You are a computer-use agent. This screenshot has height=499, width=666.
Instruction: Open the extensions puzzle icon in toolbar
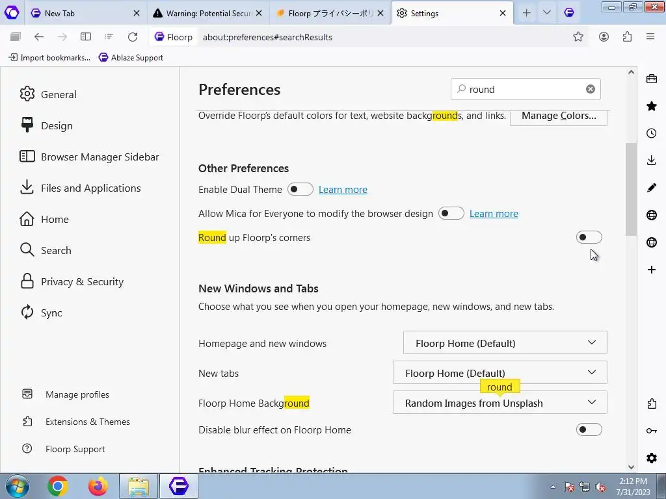tap(628, 37)
